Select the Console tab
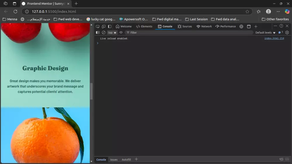The height and width of the screenshot is (164, 292). click(165, 27)
